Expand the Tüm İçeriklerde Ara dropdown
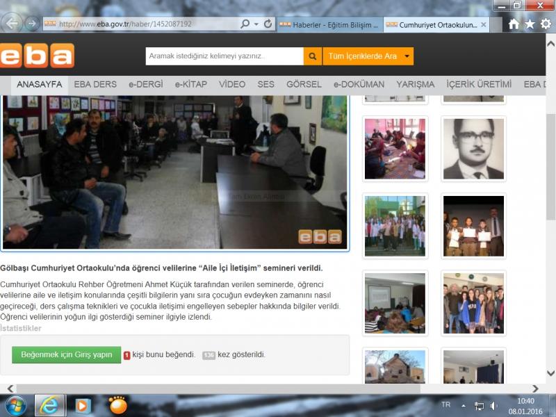556x417 pixels. pyautogui.click(x=407, y=56)
